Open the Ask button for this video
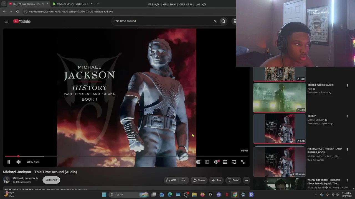The image size is (355, 199). point(216,180)
